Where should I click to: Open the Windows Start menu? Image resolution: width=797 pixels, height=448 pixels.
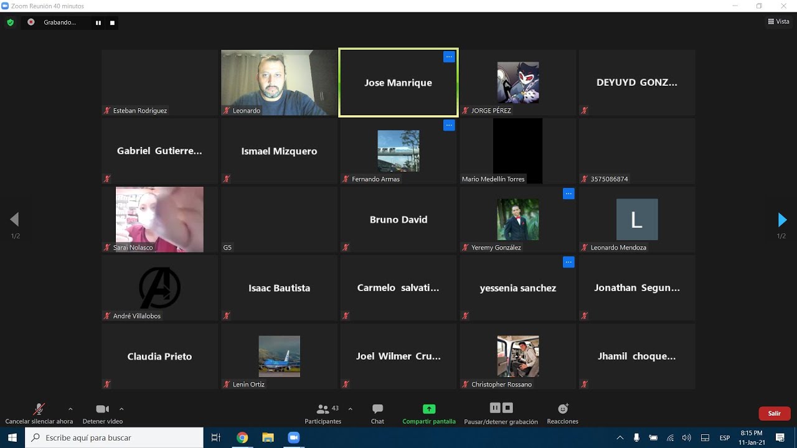(x=12, y=437)
